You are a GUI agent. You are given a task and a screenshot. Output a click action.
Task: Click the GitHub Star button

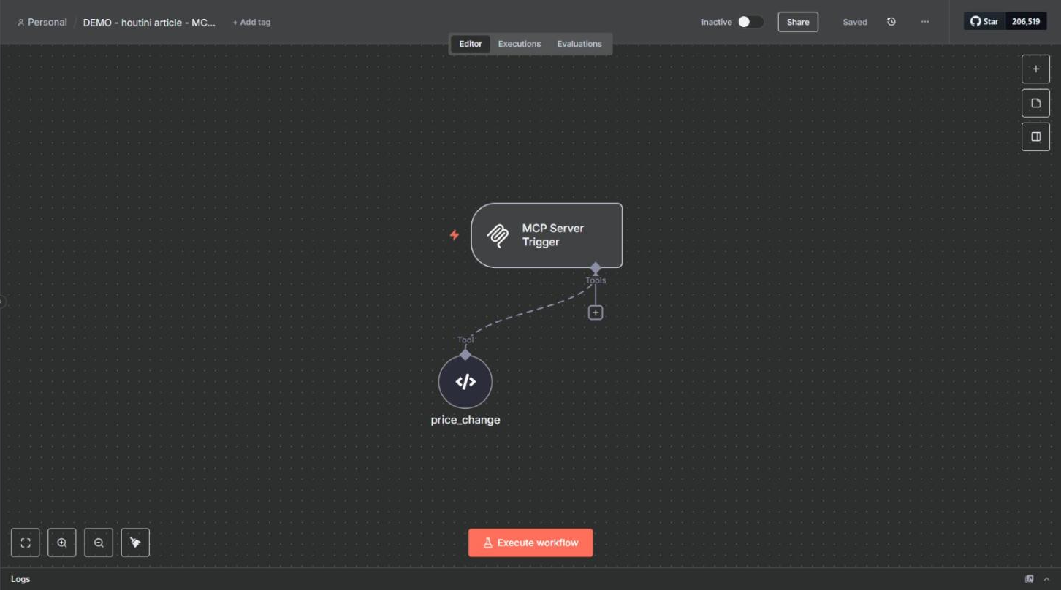985,21
